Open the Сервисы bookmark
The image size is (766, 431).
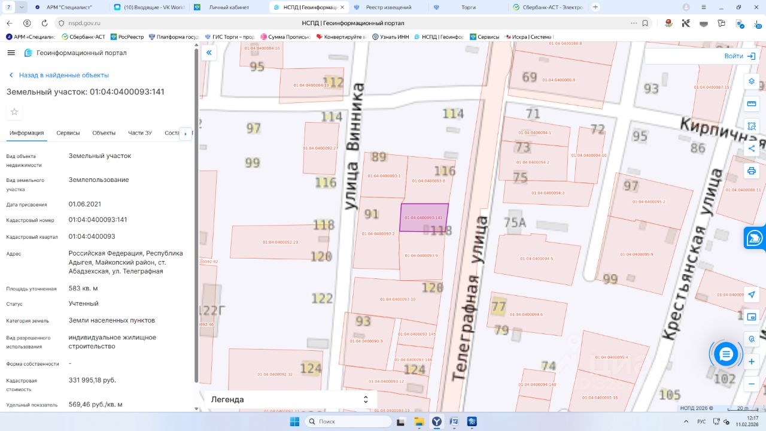485,37
